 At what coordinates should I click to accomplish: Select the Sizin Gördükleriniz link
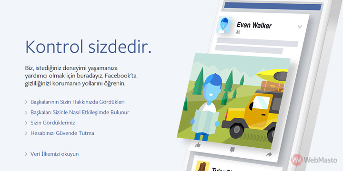53,123
